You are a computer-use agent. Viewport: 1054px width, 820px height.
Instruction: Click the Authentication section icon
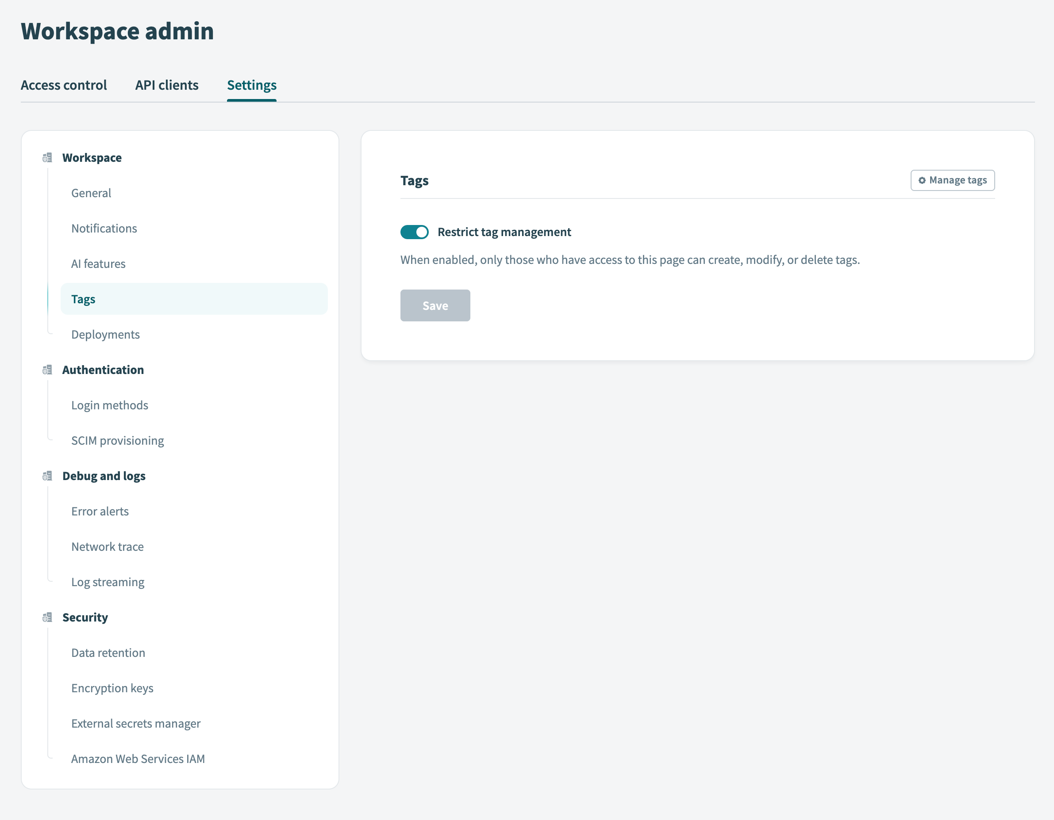pyautogui.click(x=47, y=370)
